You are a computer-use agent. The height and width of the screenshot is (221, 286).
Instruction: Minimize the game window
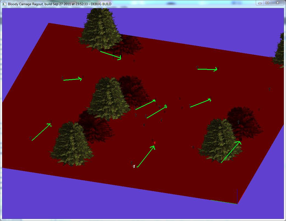[260, 3]
